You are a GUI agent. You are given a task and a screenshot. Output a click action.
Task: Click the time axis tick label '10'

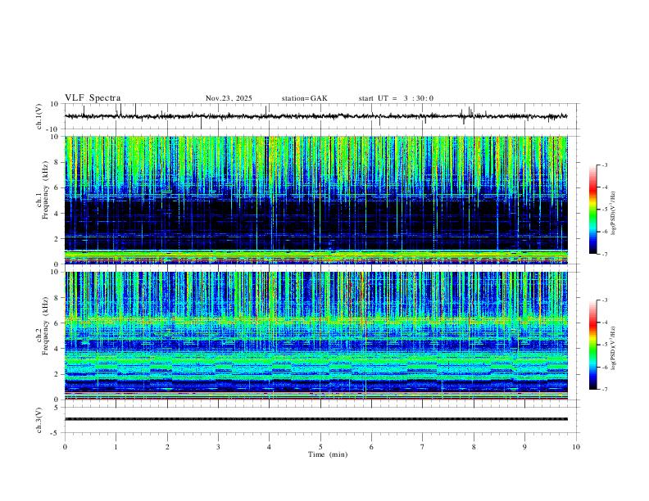[x=576, y=447]
